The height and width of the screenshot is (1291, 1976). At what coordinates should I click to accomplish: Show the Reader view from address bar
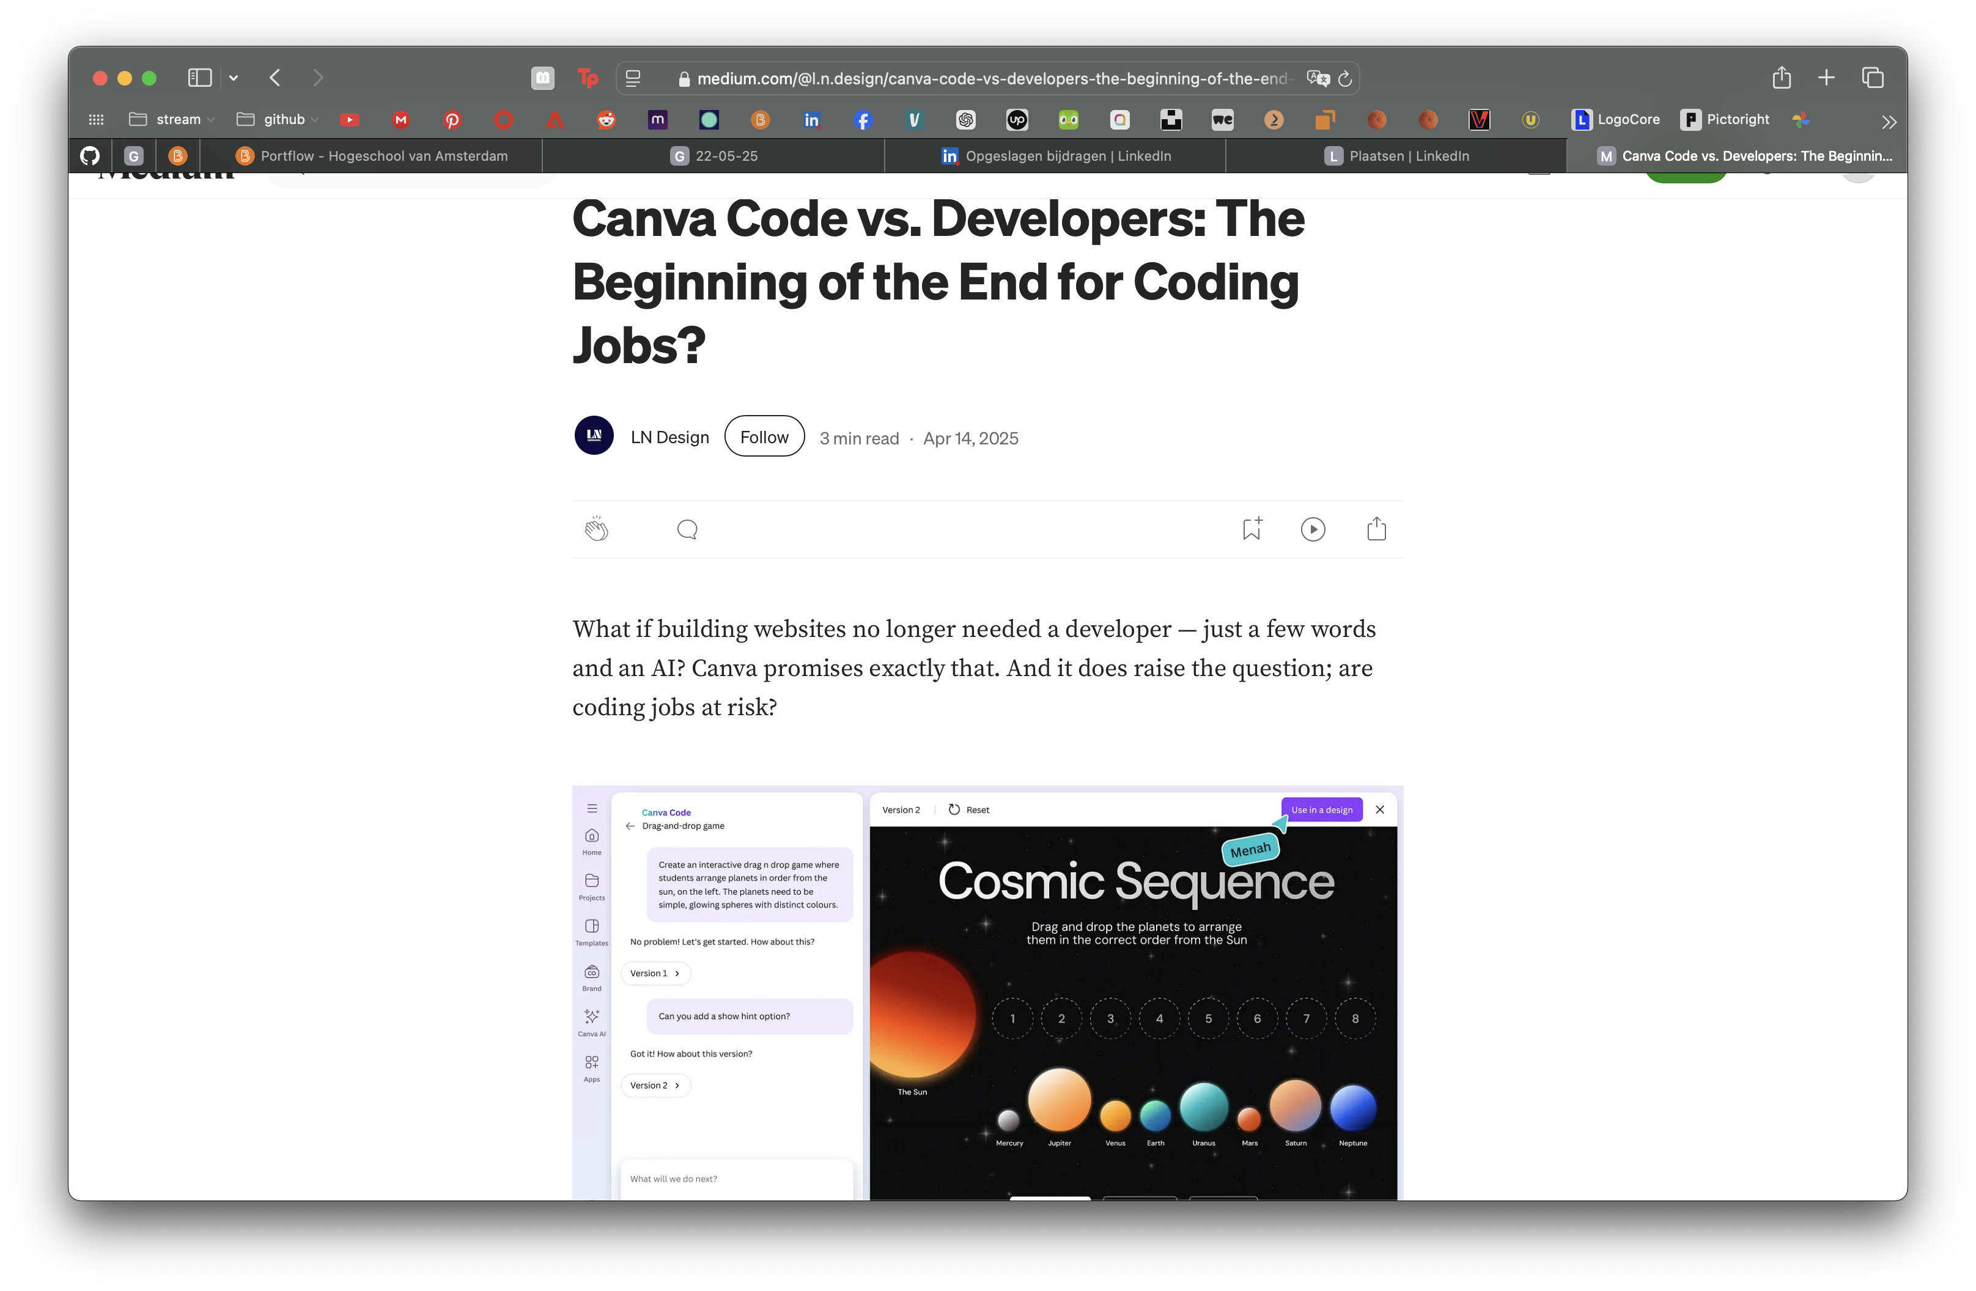pos(633,78)
